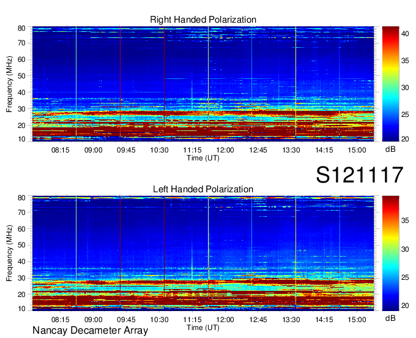
Task: Click 15:00 tick on Right Handed time axis
Action: coord(357,150)
